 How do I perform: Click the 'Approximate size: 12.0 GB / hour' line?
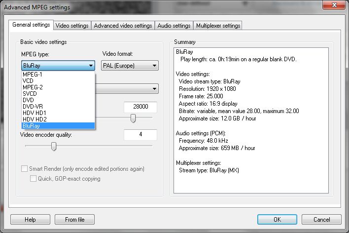[x=217, y=118]
